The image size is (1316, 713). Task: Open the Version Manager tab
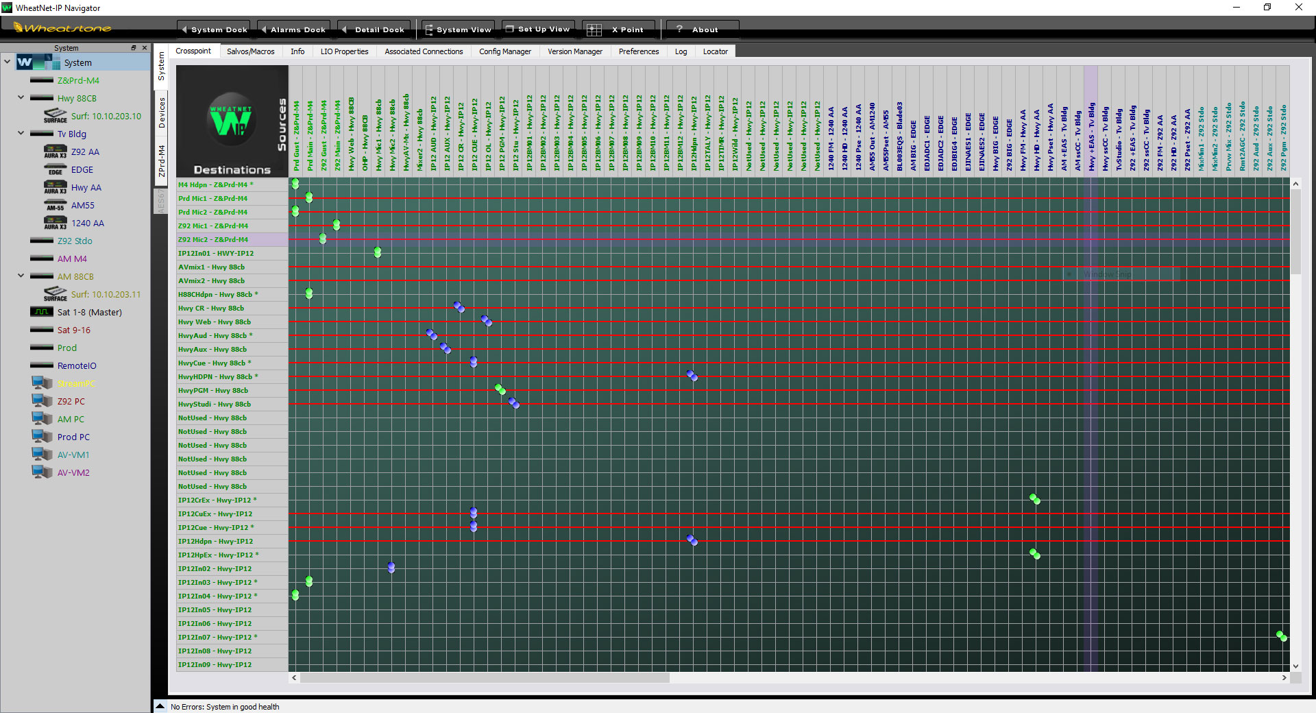coord(575,51)
